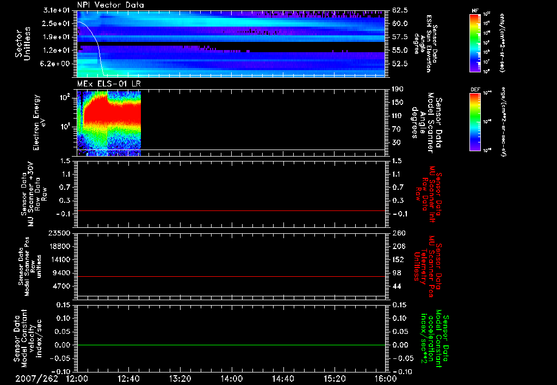557x385 pixels.
Task: Click the red line in MU Scanner +30V panel
Action: (x=231, y=210)
